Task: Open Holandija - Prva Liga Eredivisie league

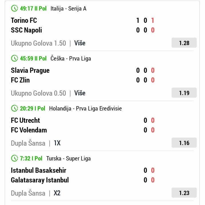Action: click(85, 108)
